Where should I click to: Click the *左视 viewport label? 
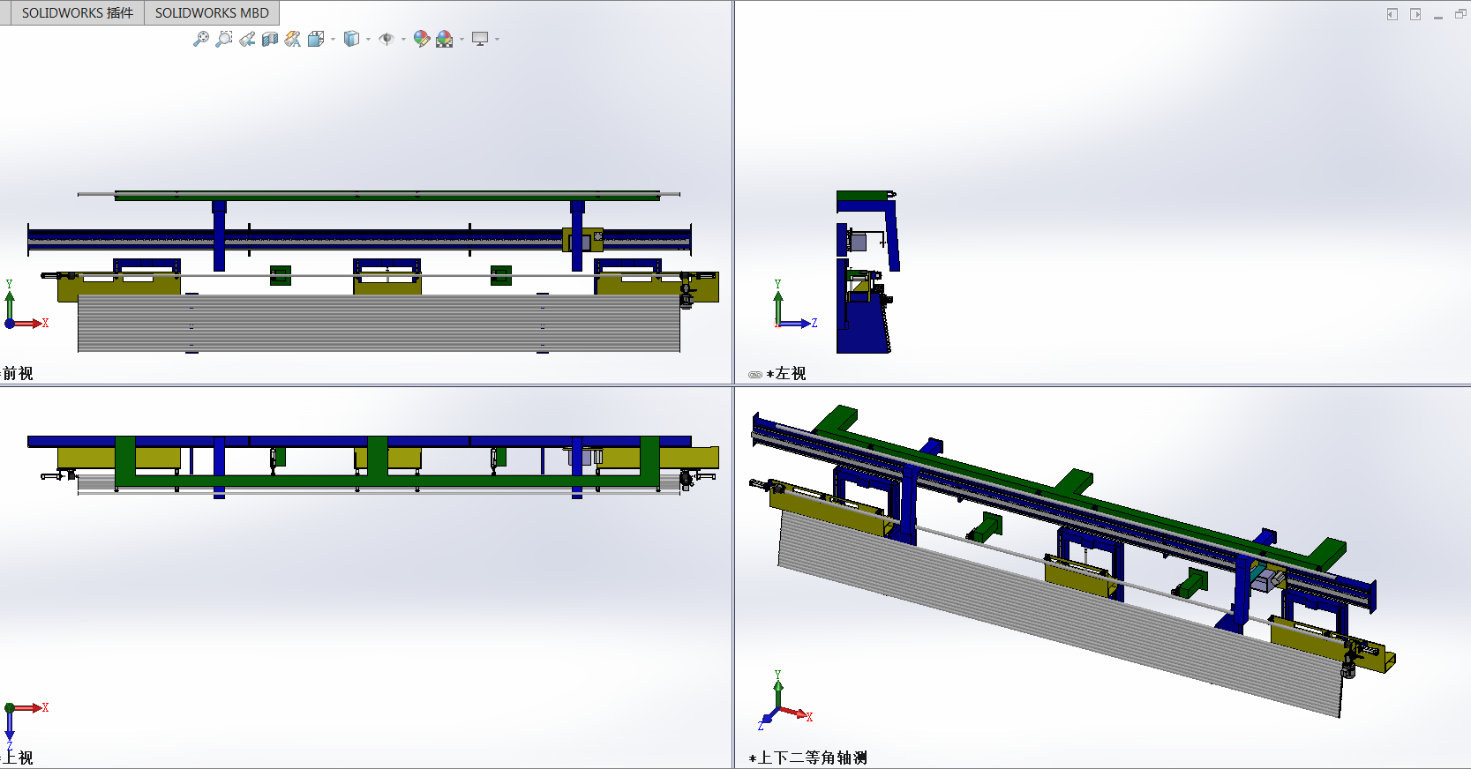tap(786, 373)
